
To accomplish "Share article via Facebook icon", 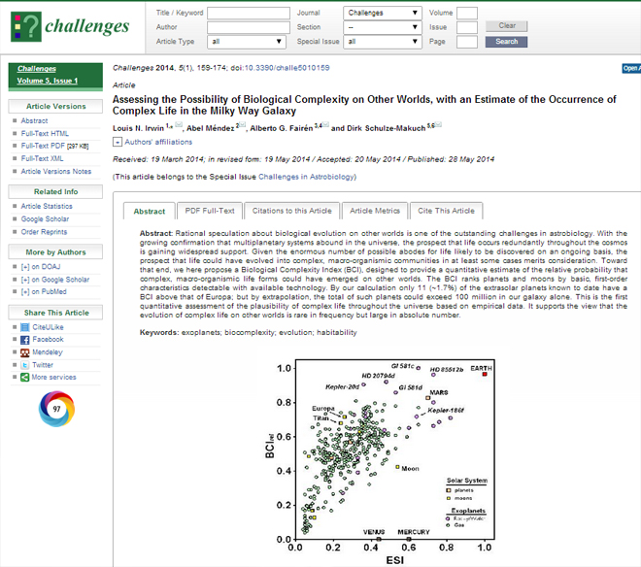I will point(24,340).
